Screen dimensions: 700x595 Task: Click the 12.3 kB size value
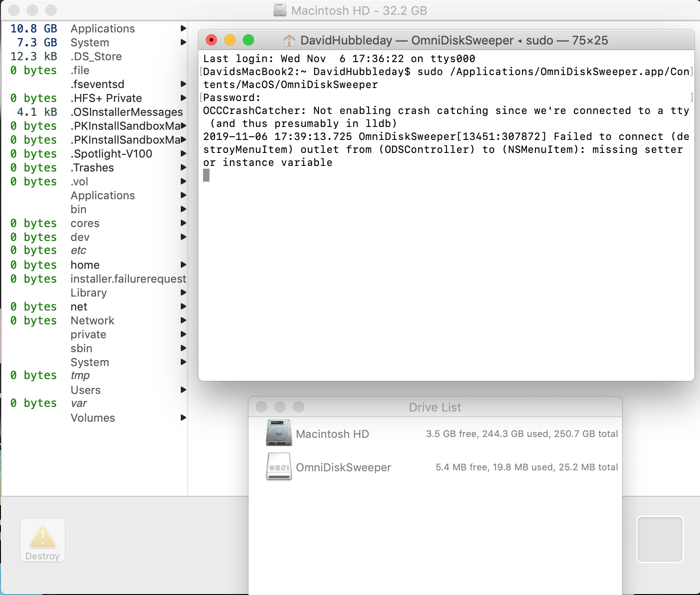click(x=34, y=56)
